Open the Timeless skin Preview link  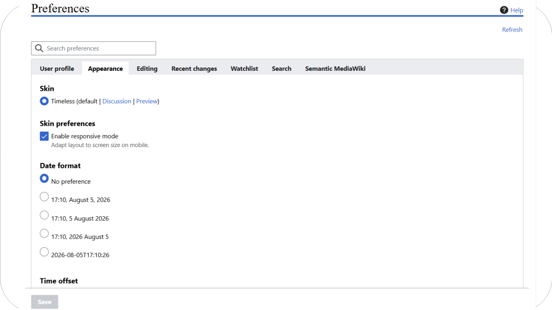coord(147,101)
